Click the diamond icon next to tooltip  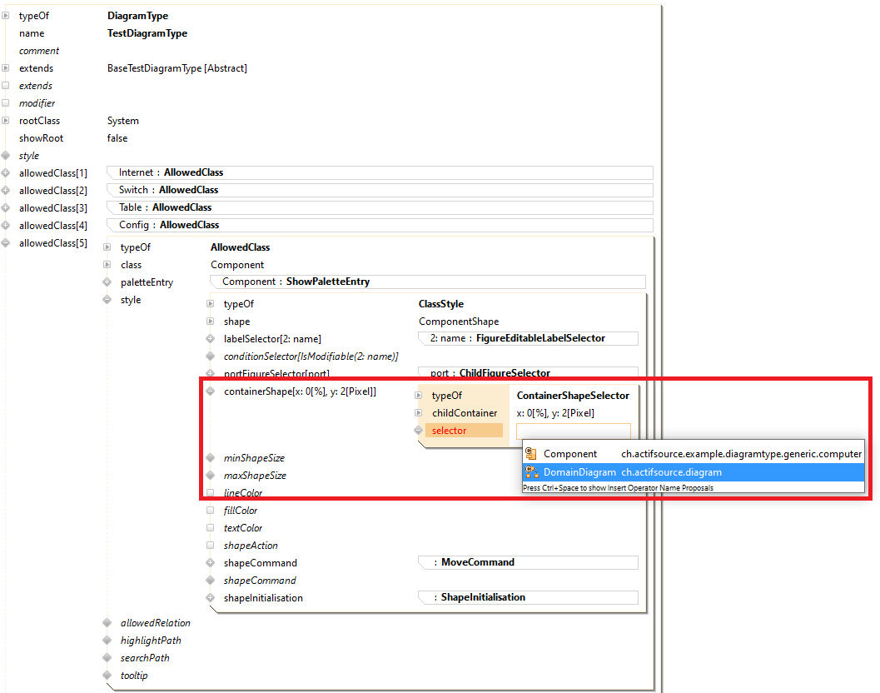(107, 676)
